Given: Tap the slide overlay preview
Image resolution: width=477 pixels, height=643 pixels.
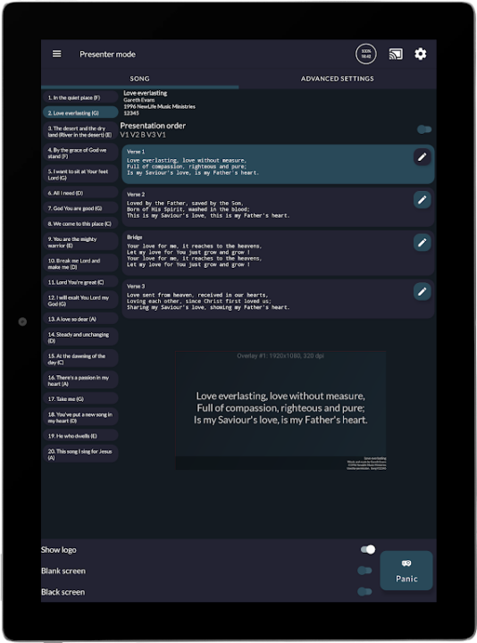Looking at the screenshot, I should click(280, 410).
